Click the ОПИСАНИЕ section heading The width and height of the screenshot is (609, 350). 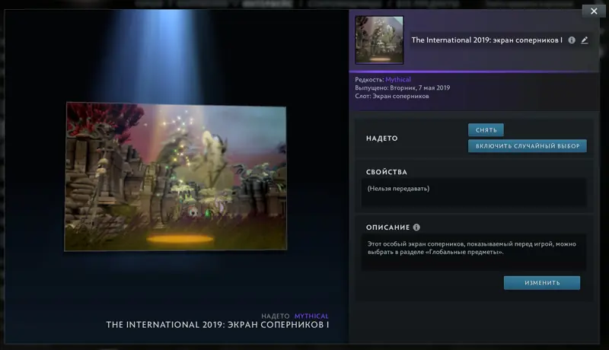coord(387,228)
